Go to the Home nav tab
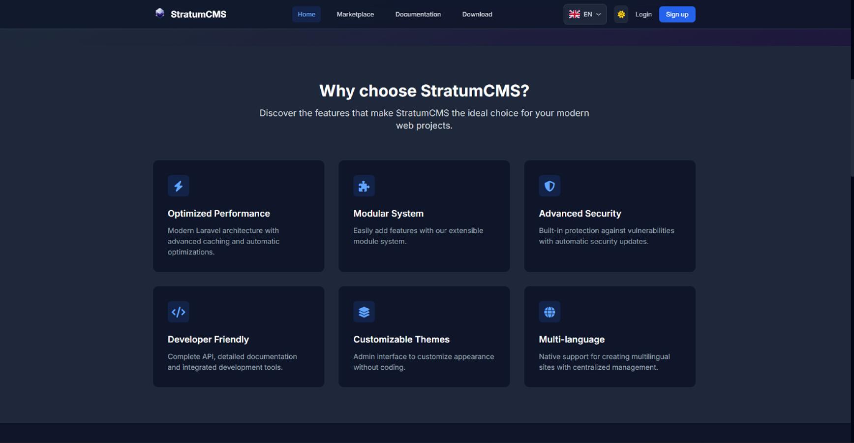 [306, 14]
